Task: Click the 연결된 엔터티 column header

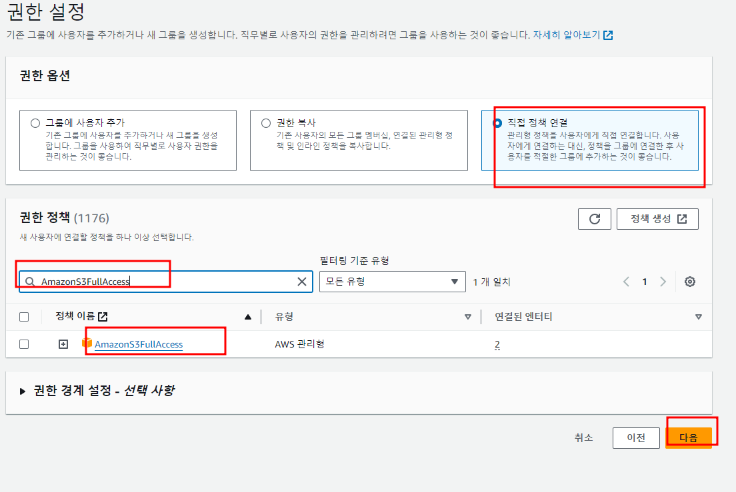Action: [523, 317]
